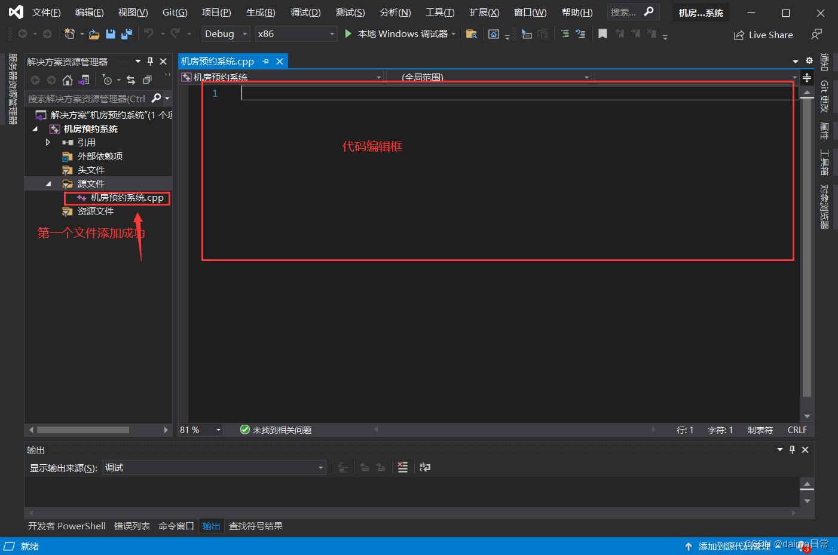Viewport: 838px width, 555px height.
Task: Click the CRLF line ending indicator
Action: (x=797, y=430)
